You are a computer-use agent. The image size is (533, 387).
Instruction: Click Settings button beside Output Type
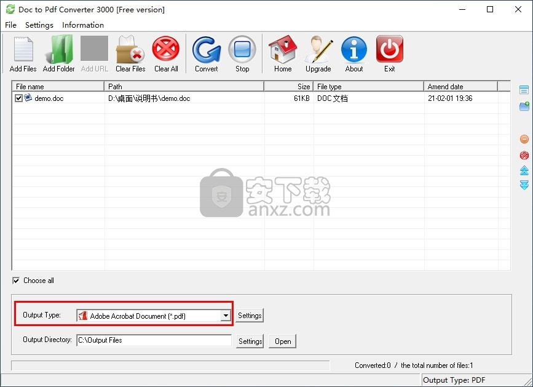click(x=250, y=316)
